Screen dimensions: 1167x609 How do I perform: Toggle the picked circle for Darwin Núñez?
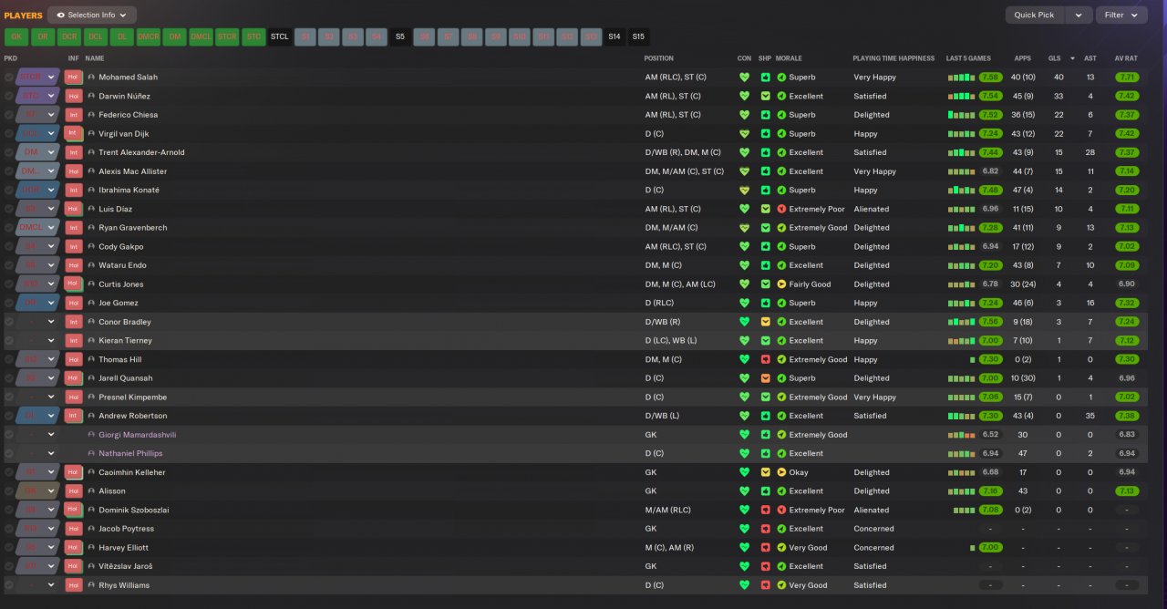click(9, 96)
